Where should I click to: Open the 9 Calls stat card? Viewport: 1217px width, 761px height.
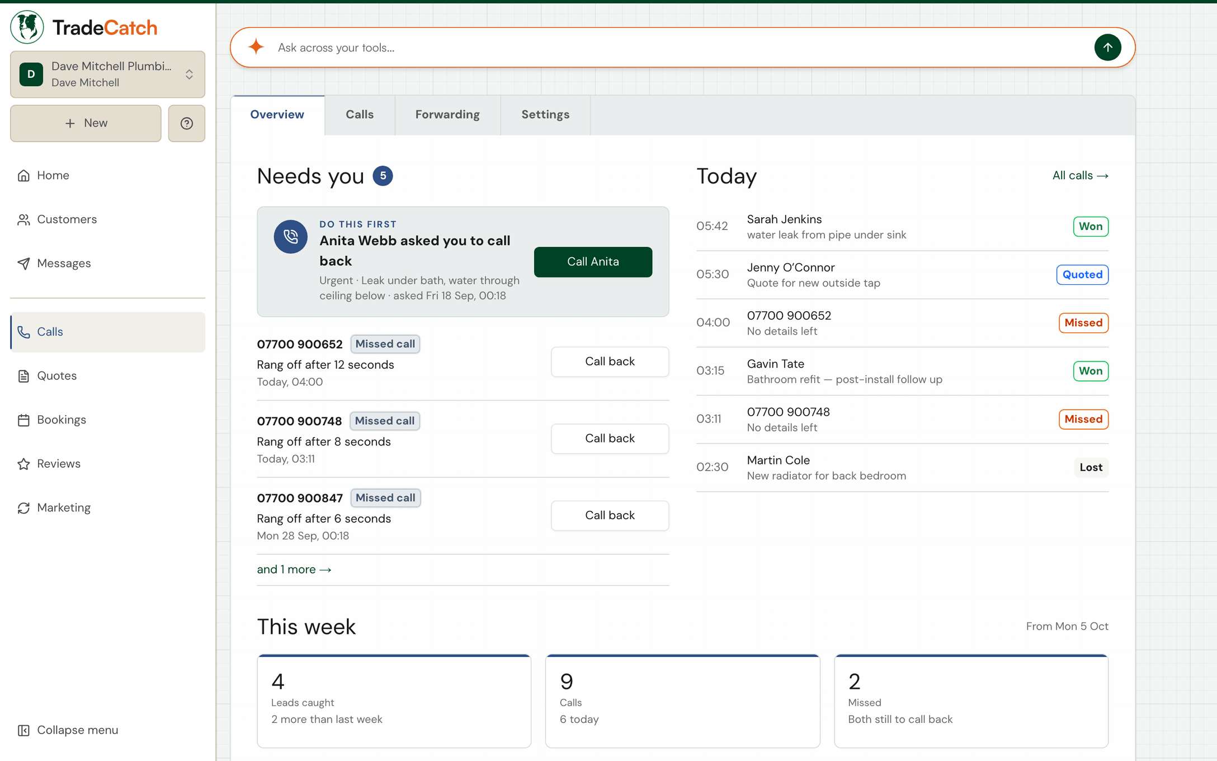click(x=682, y=701)
